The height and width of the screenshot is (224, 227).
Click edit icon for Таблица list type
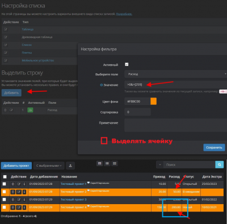[x=6, y=29]
